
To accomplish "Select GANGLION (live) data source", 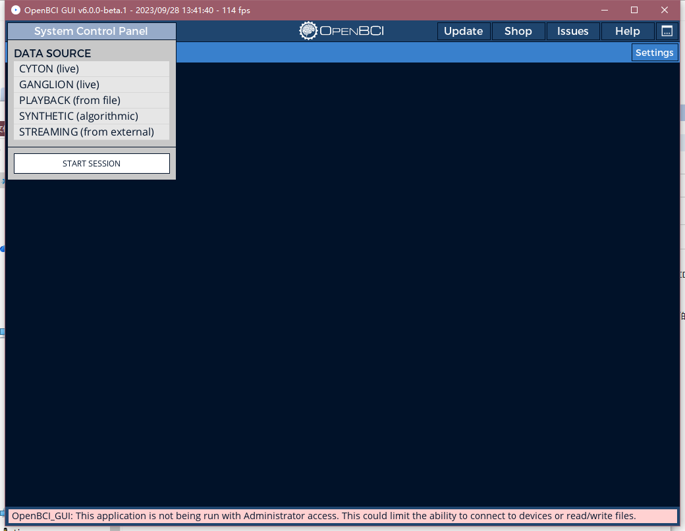I will pos(92,85).
